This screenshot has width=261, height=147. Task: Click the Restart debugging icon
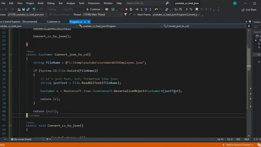pyautogui.click(x=131, y=9)
